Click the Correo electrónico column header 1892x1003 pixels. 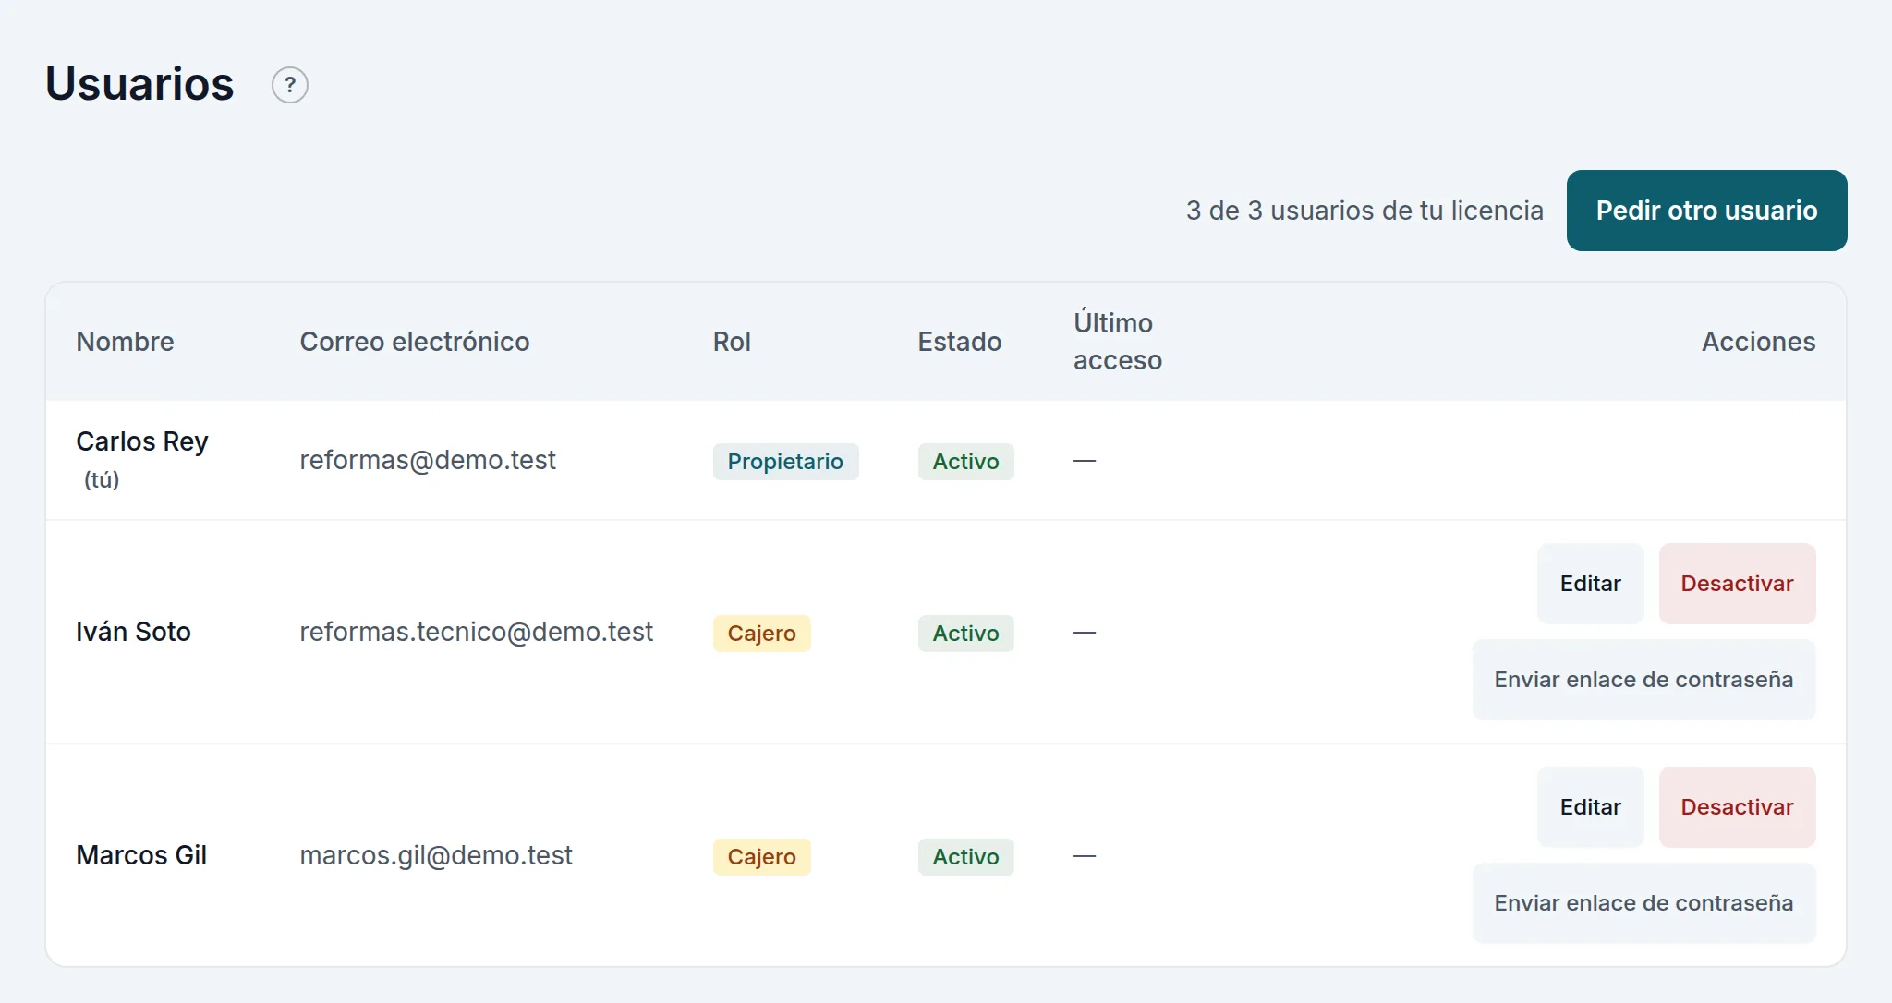pos(414,342)
